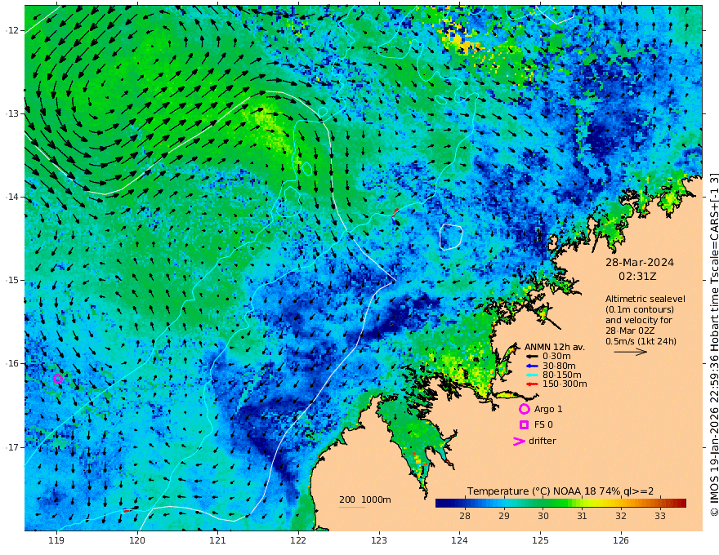The height and width of the screenshot is (555, 719).
Task: Click the date text 28-Mar-2024
Action: point(640,262)
